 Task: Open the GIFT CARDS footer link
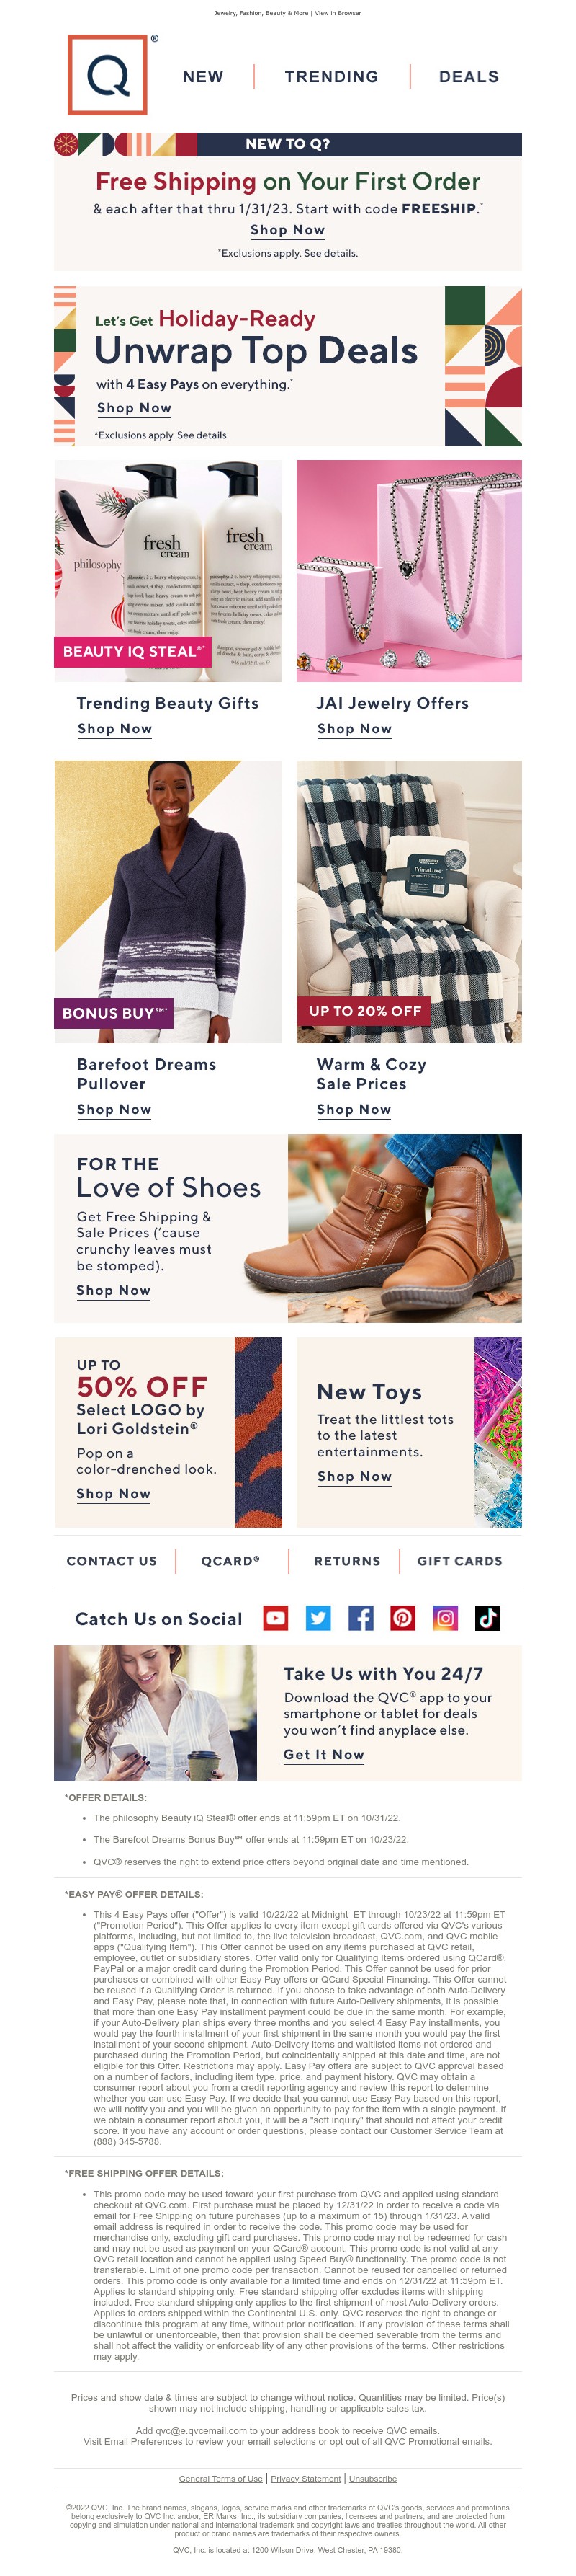click(459, 1560)
